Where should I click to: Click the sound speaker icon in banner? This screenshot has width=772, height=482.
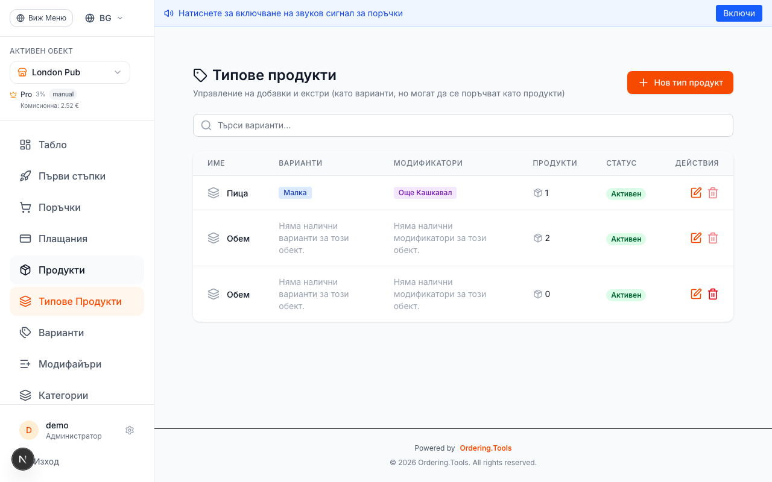point(169,13)
